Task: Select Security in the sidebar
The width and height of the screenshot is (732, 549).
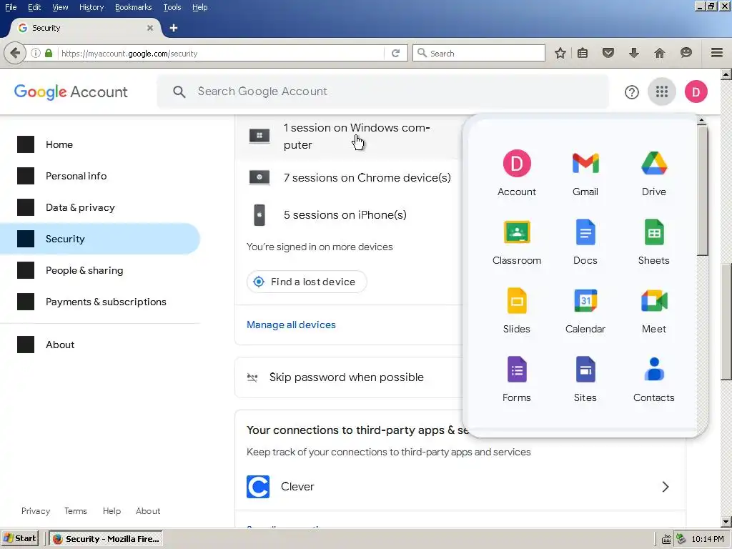Action: 100,239
